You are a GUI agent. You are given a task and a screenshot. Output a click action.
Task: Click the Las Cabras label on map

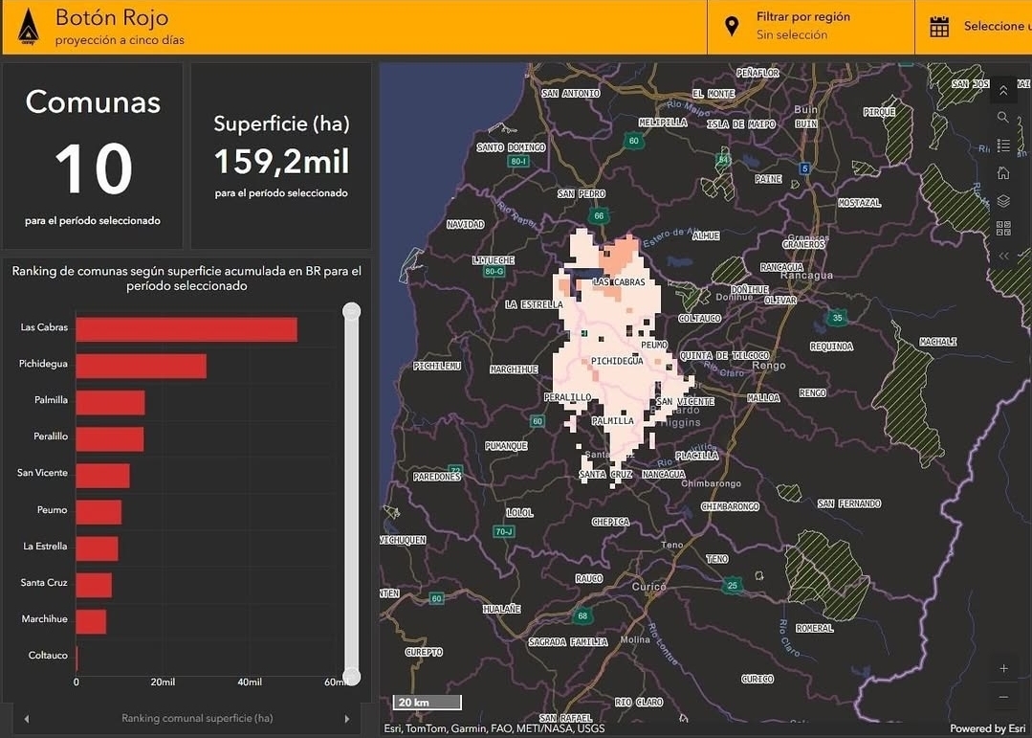tap(618, 282)
